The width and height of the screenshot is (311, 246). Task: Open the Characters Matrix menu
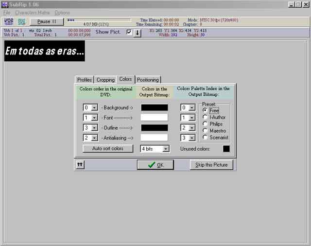pyautogui.click(x=33, y=13)
